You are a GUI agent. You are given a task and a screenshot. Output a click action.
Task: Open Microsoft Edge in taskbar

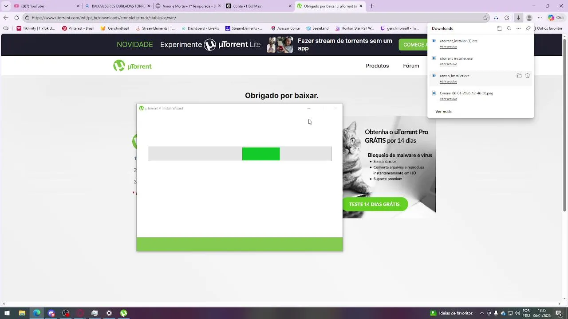click(x=36, y=313)
